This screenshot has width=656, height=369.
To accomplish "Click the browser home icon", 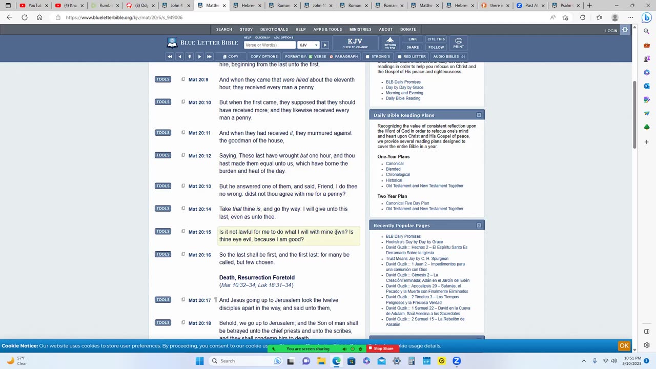I will click(x=39, y=17).
